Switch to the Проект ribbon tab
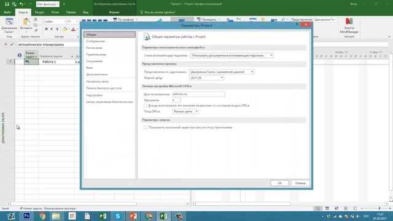Viewport: 393px width, 221px height. tap(71, 12)
